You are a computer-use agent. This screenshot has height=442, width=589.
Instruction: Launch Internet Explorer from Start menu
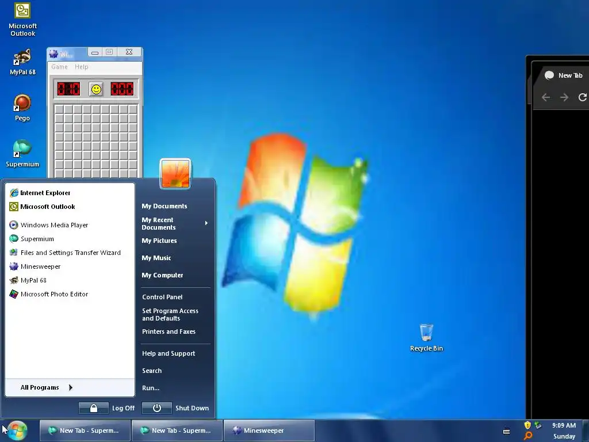pos(70,193)
